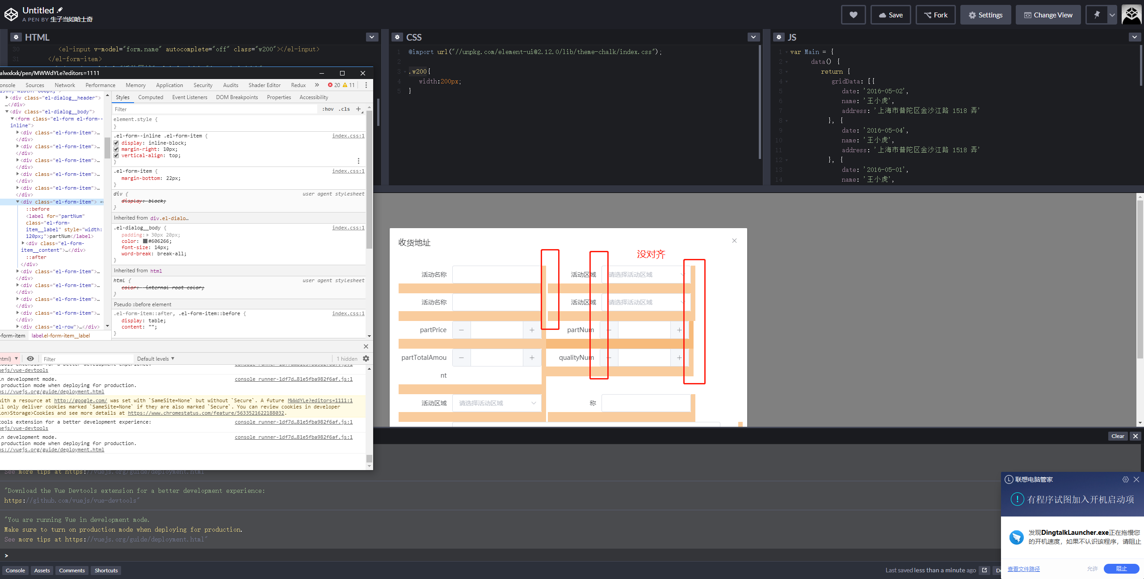Open HTML editor settings gear icon

[16, 37]
